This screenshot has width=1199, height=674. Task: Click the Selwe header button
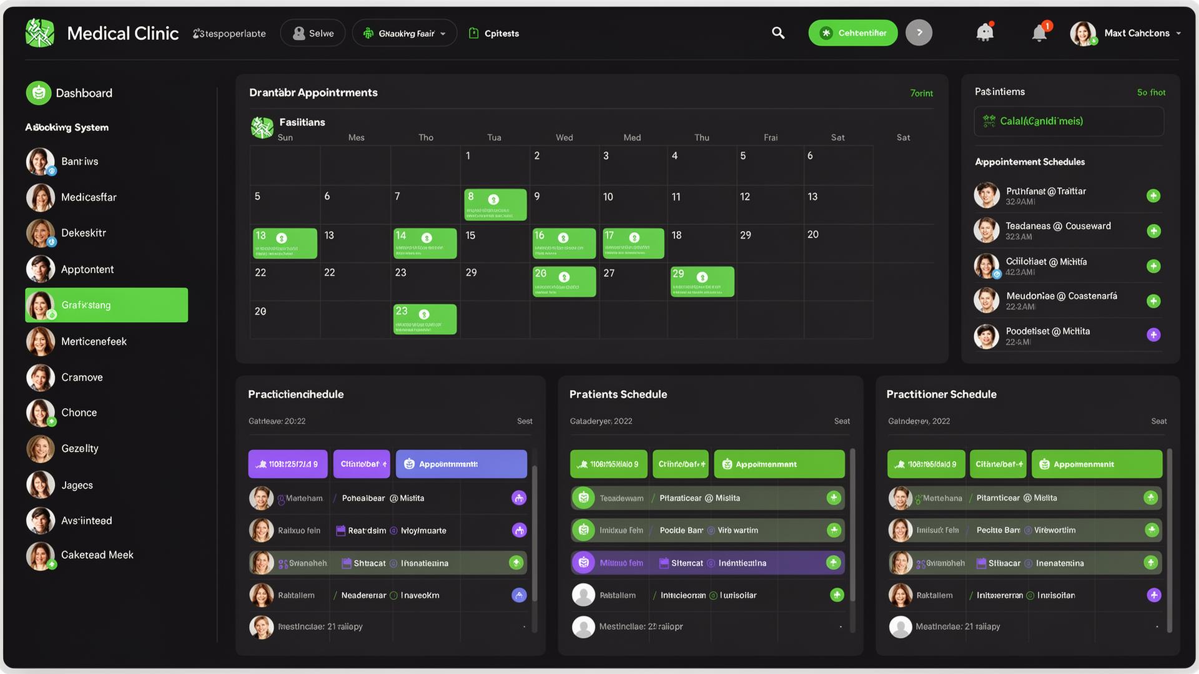pyautogui.click(x=313, y=33)
